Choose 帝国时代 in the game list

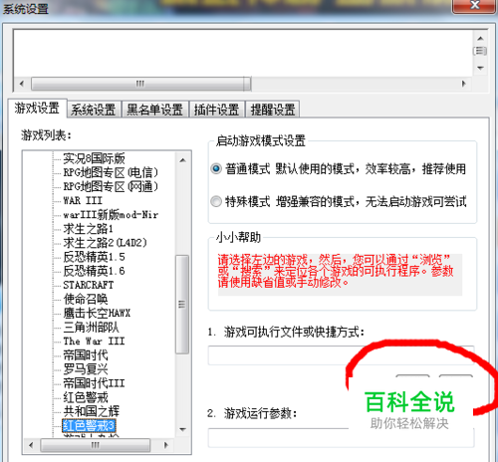[x=86, y=354]
